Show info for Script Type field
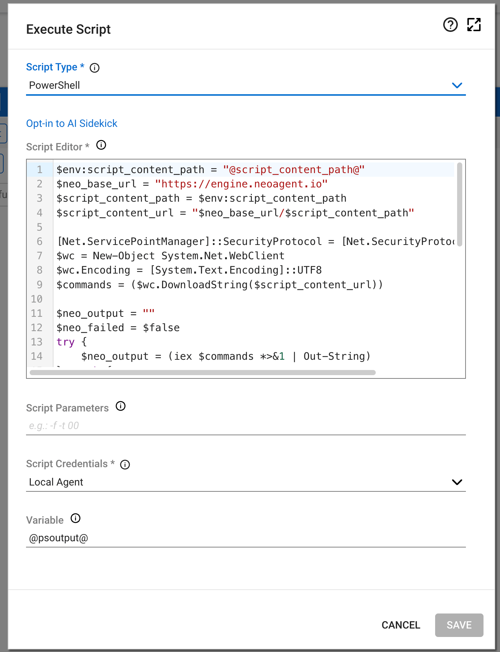This screenshot has width=500, height=652. coord(95,68)
